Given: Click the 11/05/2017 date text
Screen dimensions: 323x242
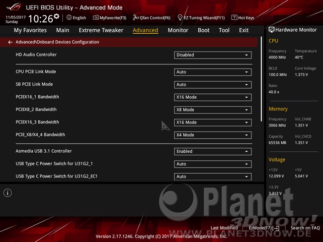Looking at the screenshot, I should 16,17.
